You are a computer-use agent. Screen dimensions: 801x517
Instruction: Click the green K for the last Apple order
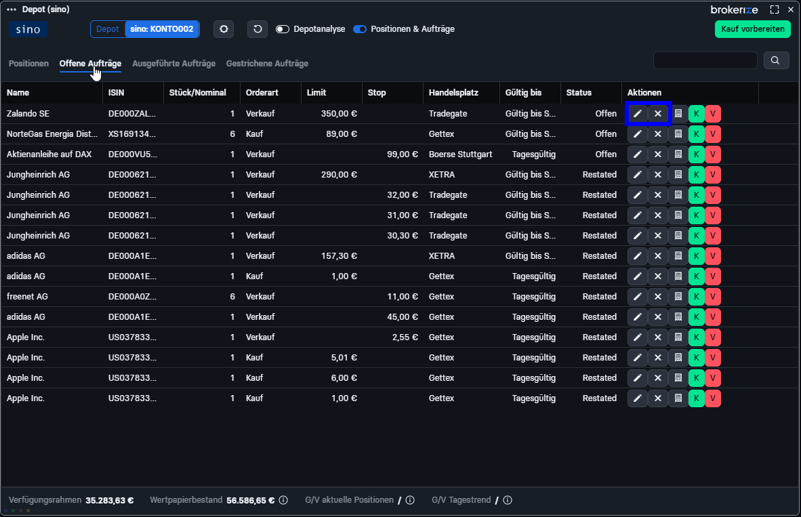point(696,398)
